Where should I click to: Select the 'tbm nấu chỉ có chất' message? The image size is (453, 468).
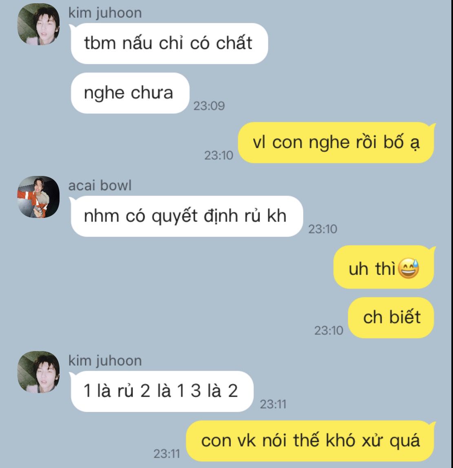pyautogui.click(x=169, y=44)
